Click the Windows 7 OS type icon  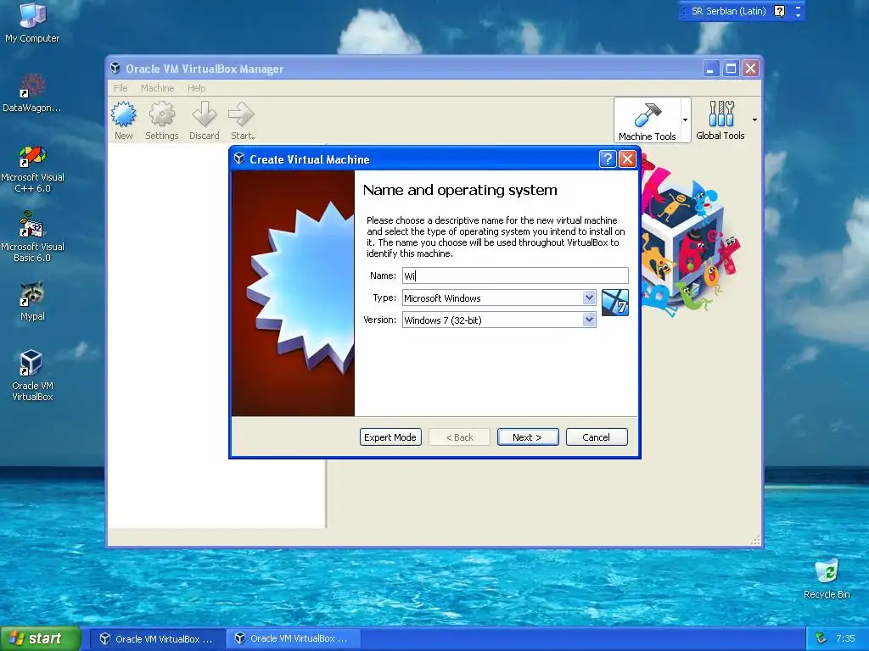click(614, 303)
